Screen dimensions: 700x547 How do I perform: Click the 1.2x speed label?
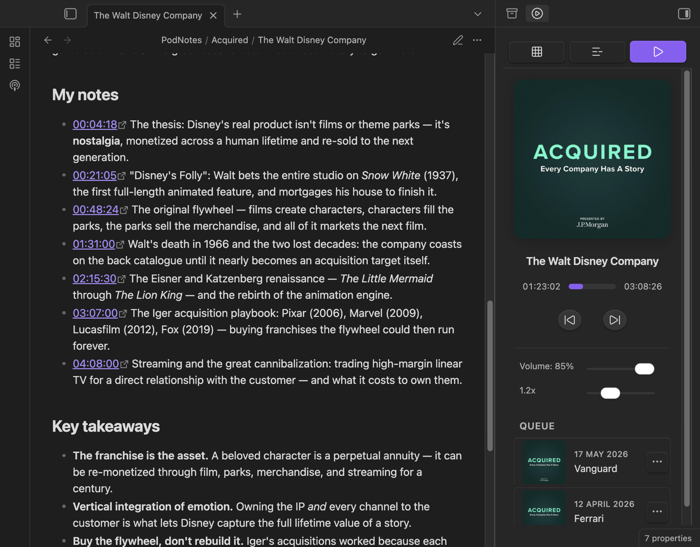[527, 391]
